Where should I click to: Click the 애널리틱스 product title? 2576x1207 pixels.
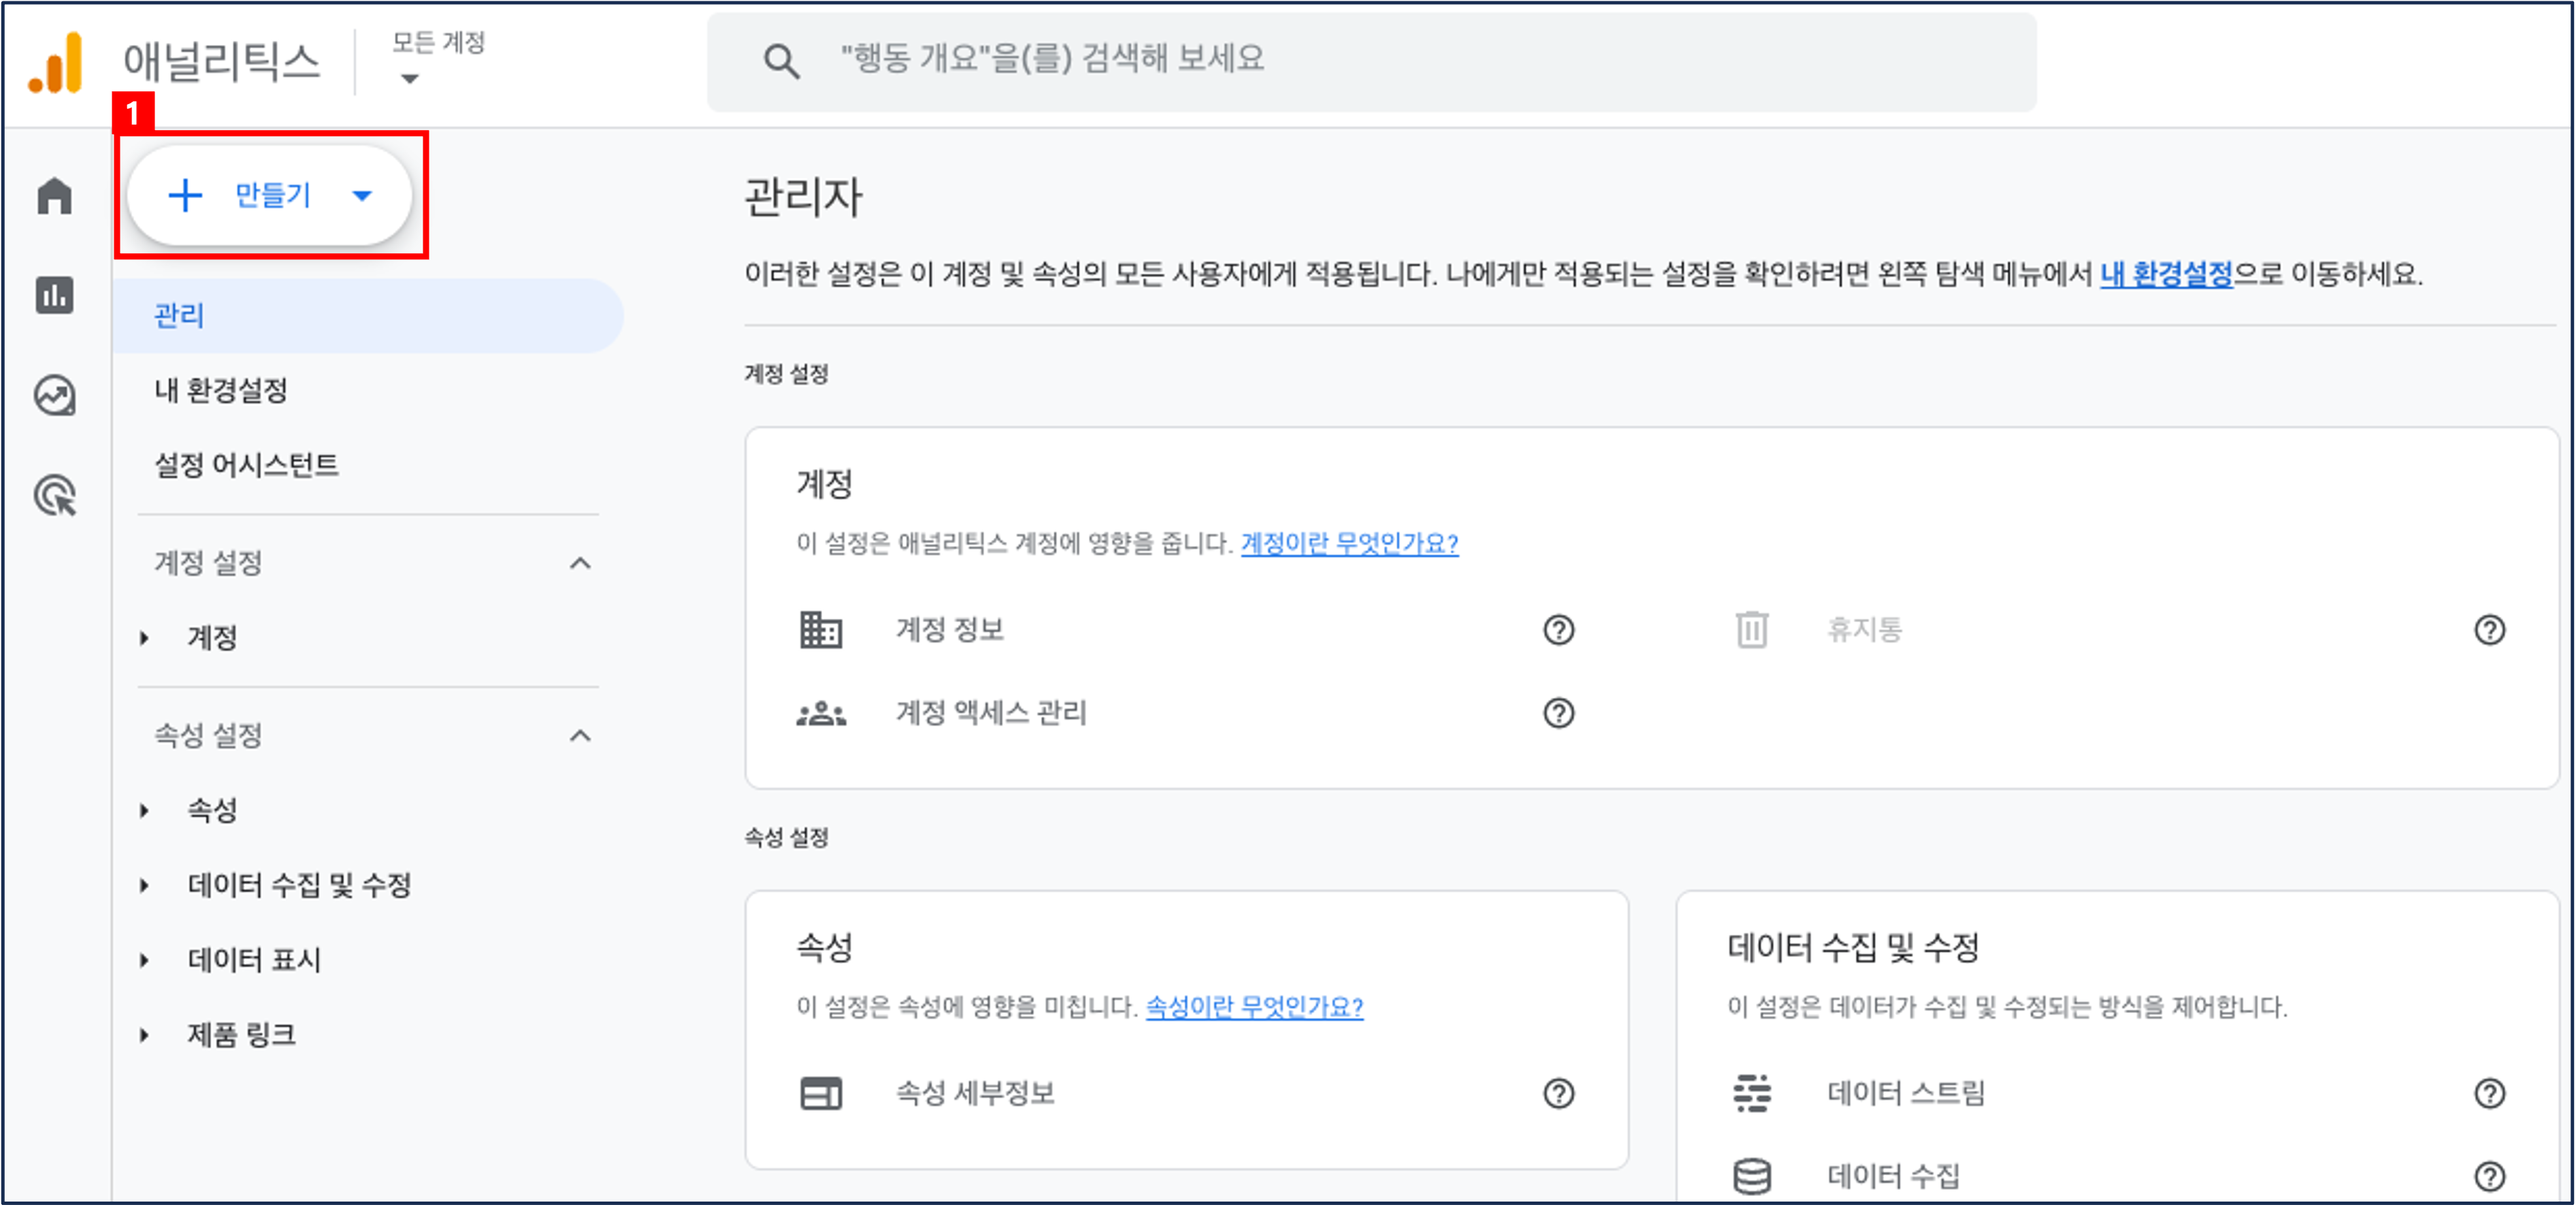click(221, 62)
